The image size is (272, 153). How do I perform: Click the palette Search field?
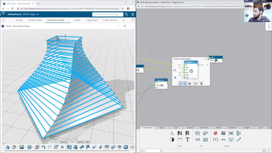150,151
